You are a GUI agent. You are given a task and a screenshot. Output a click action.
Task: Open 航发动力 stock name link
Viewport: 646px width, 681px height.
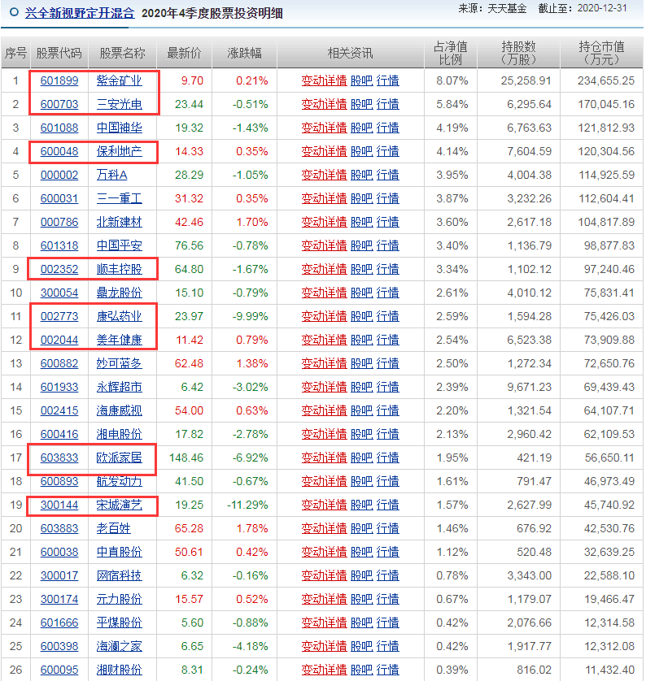point(119,481)
